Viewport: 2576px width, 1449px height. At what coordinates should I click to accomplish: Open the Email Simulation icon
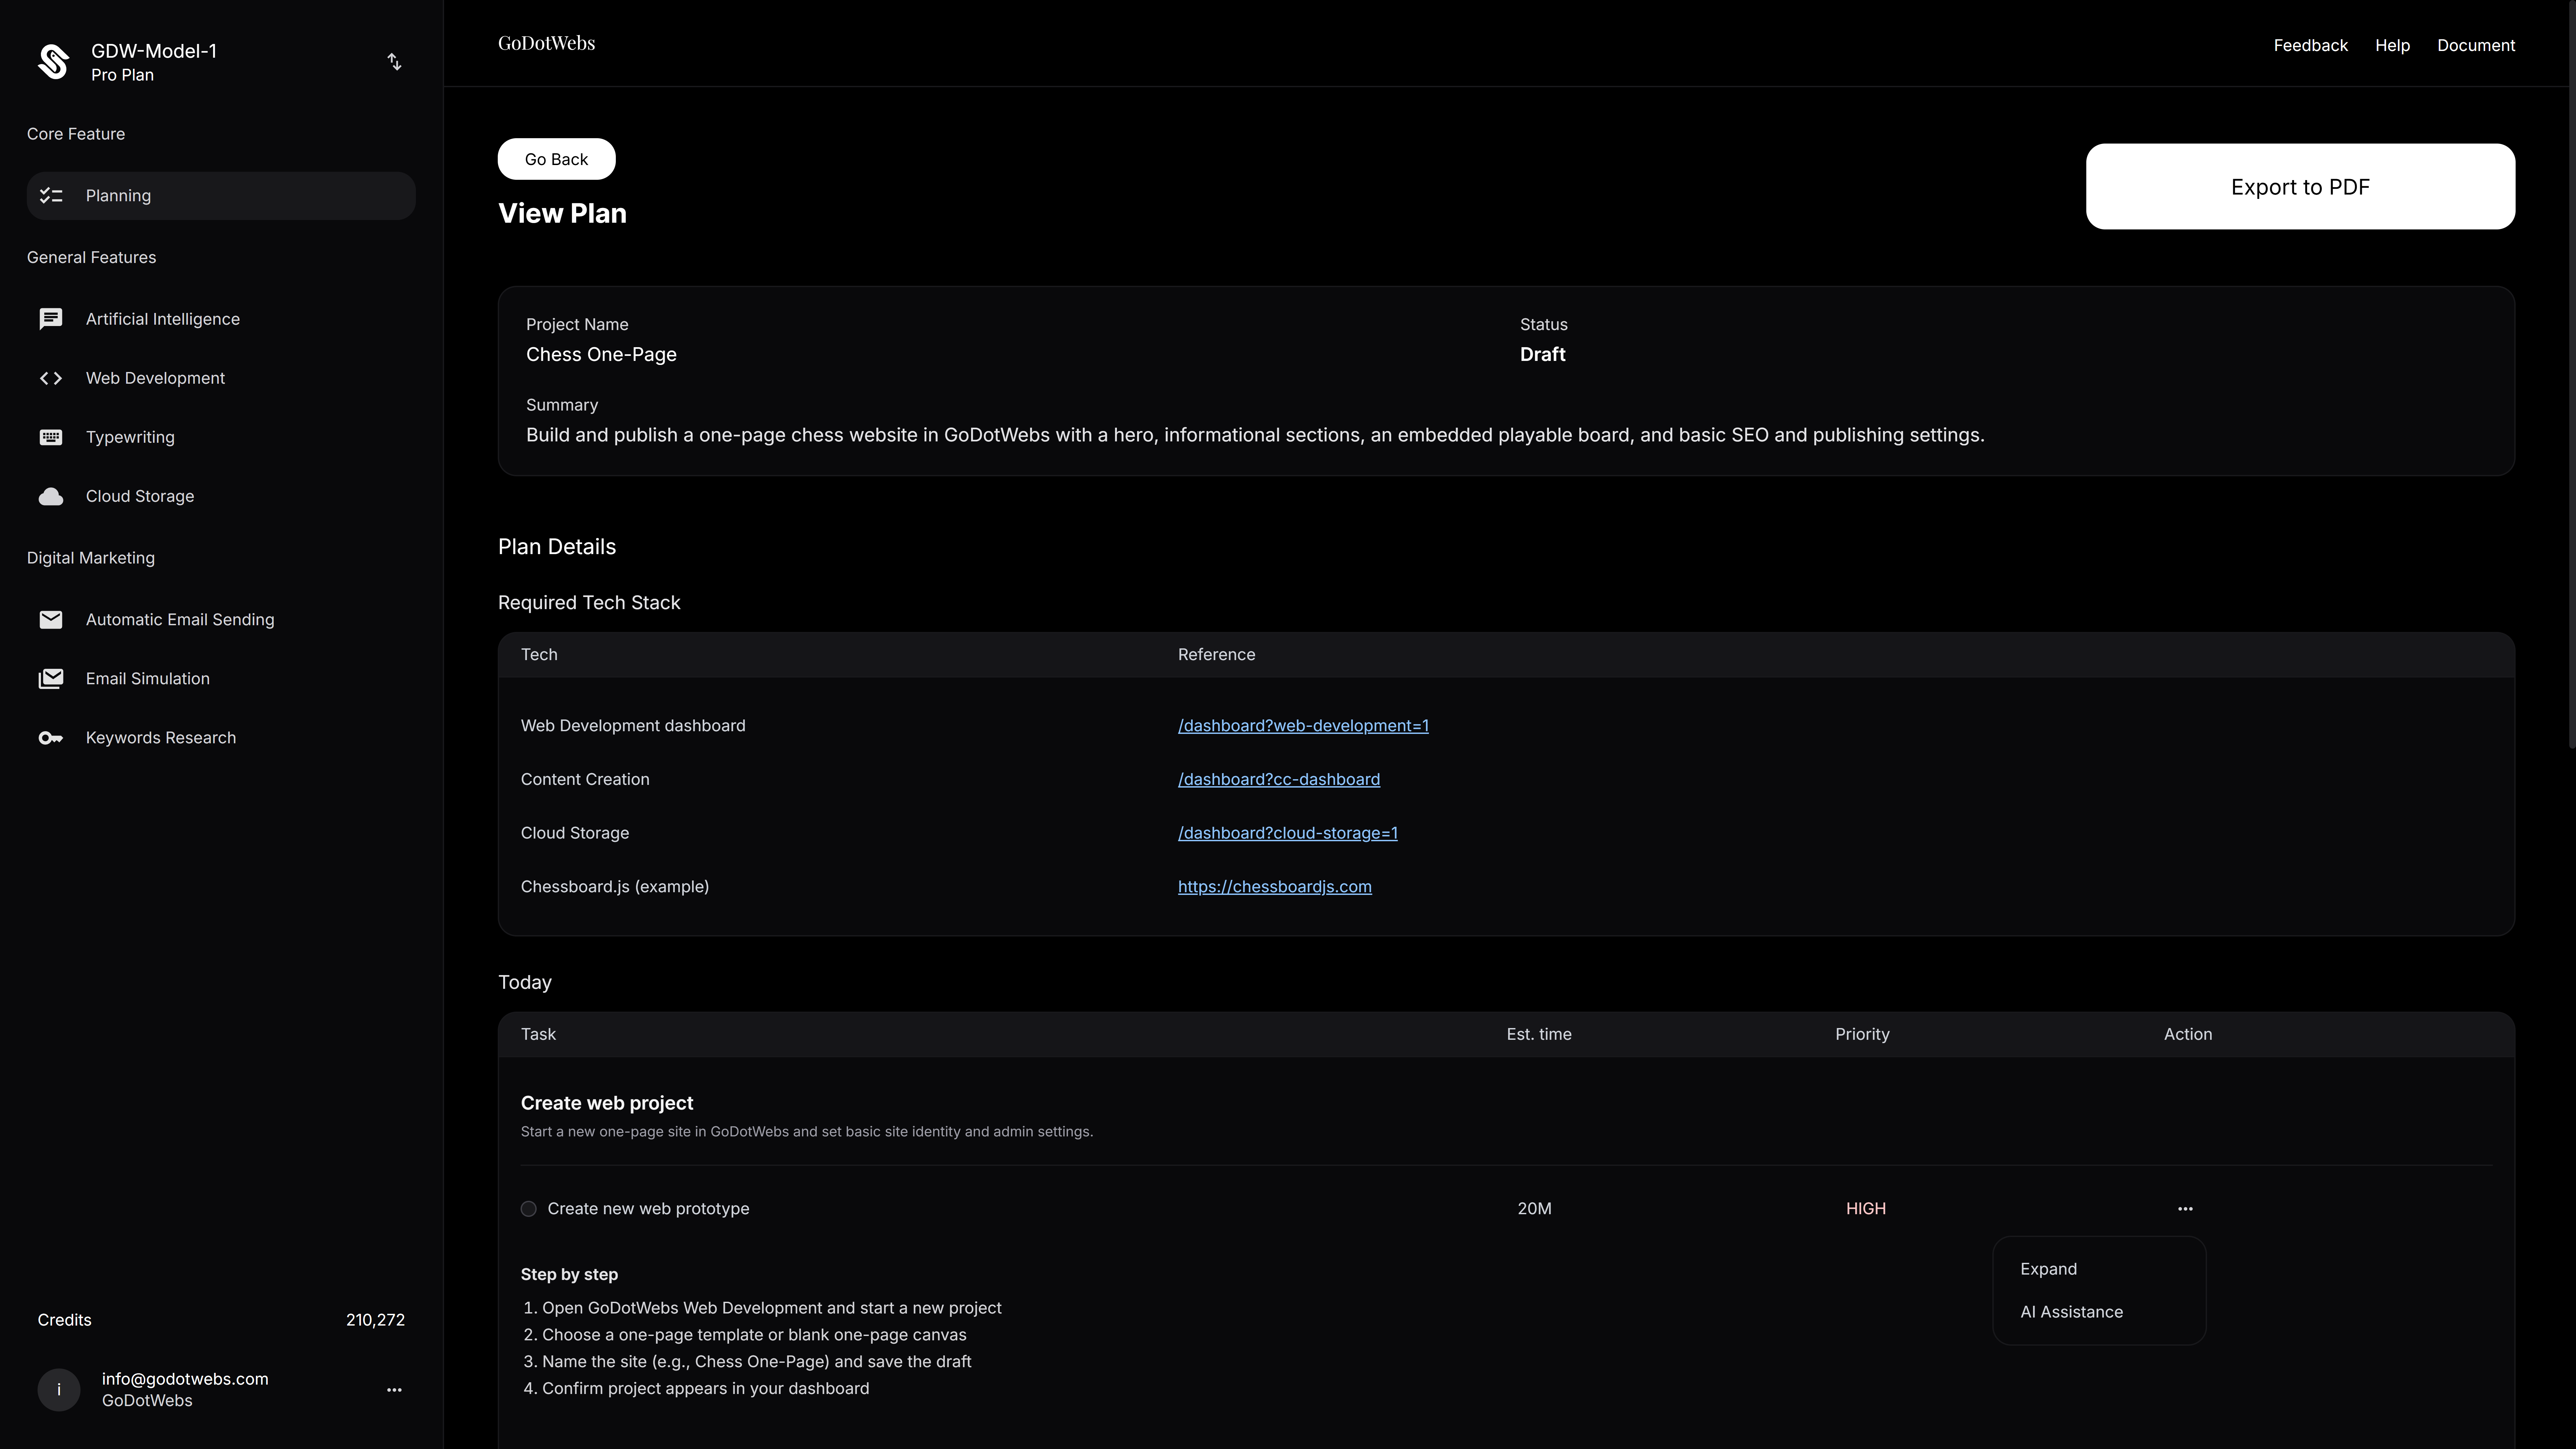pyautogui.click(x=51, y=679)
